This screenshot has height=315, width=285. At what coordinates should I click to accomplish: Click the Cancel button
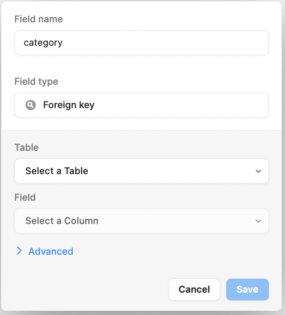tap(194, 290)
